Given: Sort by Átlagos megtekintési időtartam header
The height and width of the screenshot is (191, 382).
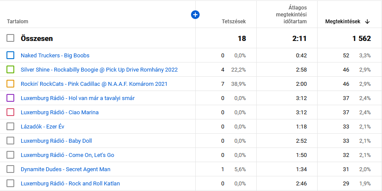Looking at the screenshot, I should (x=291, y=15).
